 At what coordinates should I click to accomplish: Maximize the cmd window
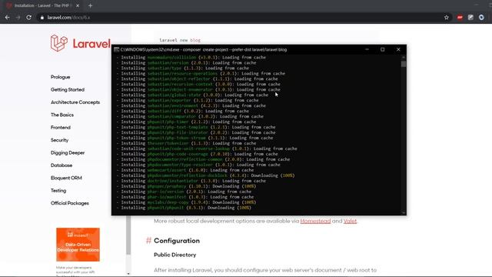point(383,49)
